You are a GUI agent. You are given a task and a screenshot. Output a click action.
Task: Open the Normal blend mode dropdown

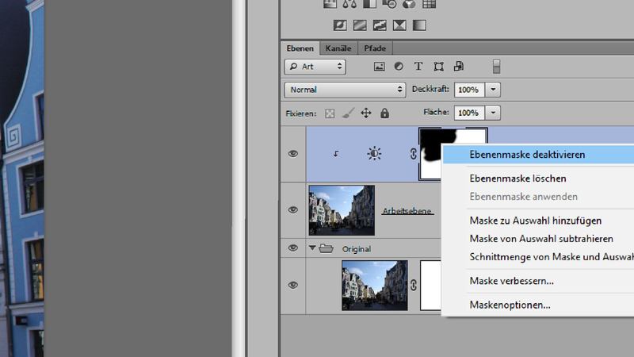[345, 90]
